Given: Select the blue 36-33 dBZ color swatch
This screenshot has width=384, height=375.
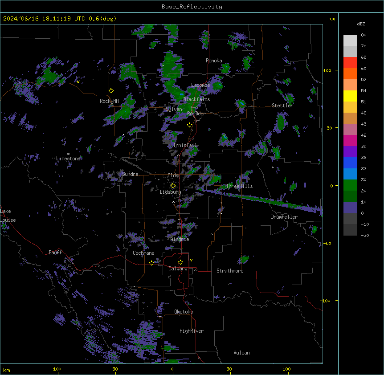Looking at the screenshot, I should 350,163.
